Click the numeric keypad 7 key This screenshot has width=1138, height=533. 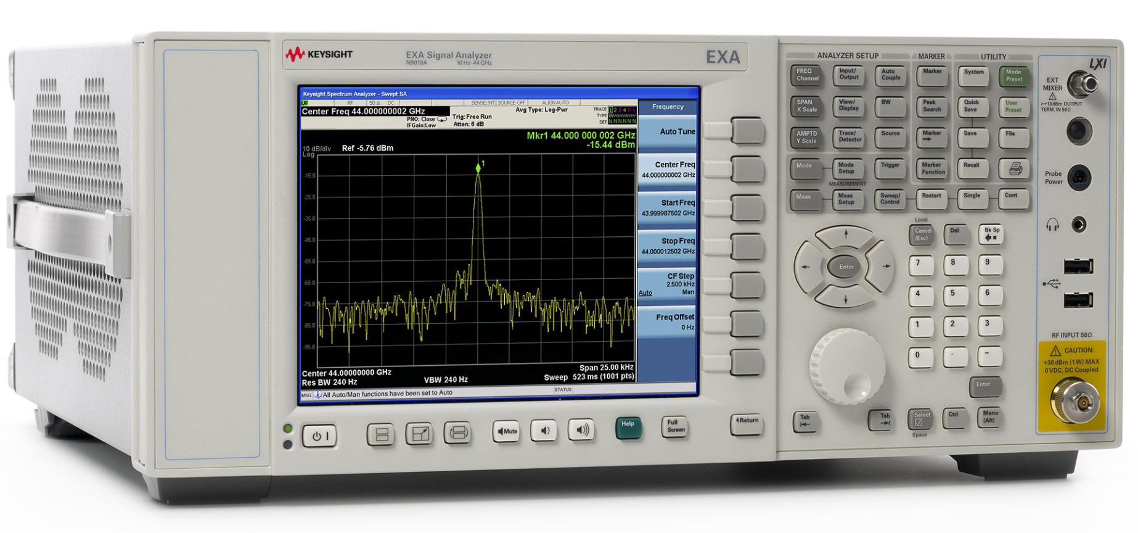(920, 265)
